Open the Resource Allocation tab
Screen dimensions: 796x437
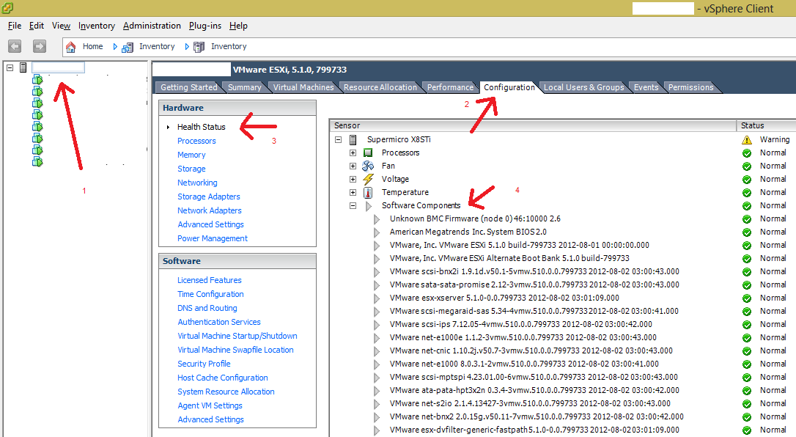(x=380, y=87)
